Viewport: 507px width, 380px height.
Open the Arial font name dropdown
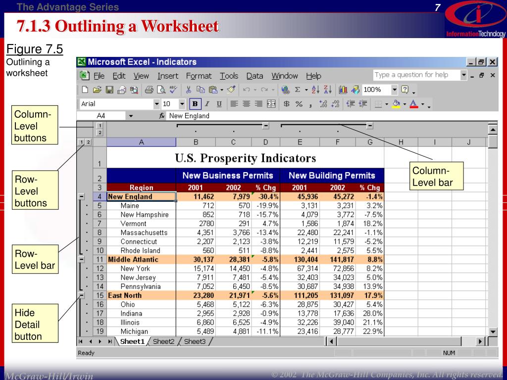coord(157,104)
